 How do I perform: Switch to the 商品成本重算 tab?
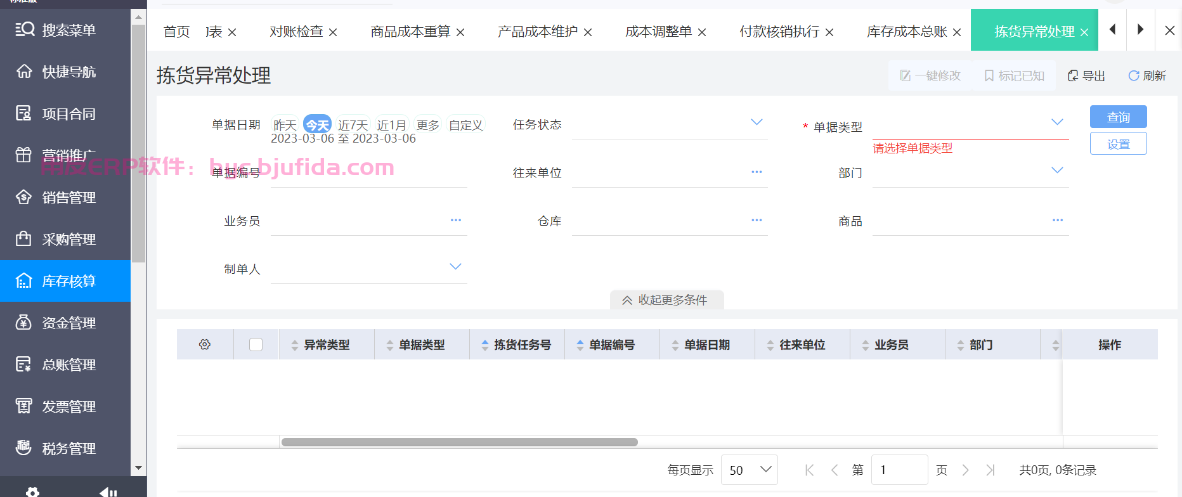pyautogui.click(x=410, y=32)
